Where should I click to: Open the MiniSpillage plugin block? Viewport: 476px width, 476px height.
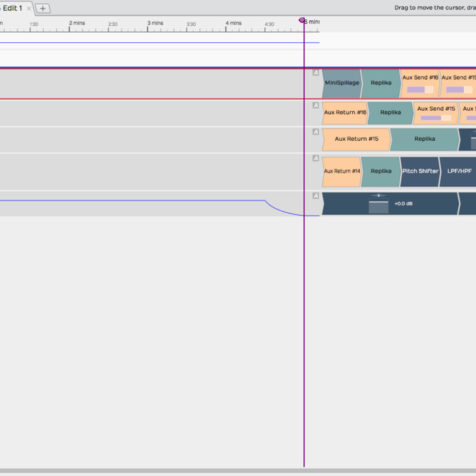pyautogui.click(x=341, y=83)
